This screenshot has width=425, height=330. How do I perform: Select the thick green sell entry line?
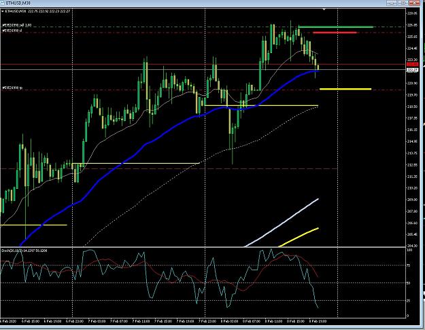(x=335, y=26)
